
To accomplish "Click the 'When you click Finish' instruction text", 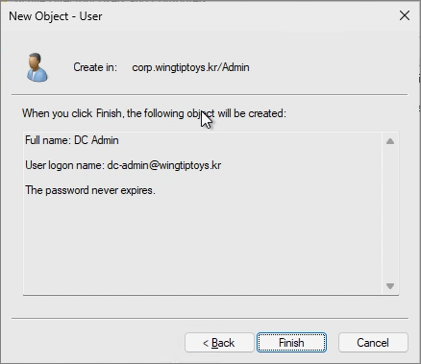I will pos(154,113).
